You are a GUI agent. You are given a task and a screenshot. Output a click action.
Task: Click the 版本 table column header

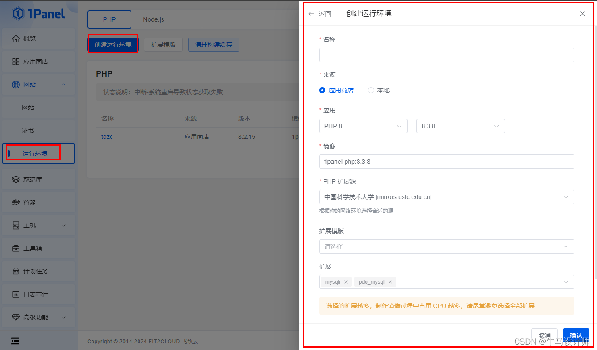(244, 119)
